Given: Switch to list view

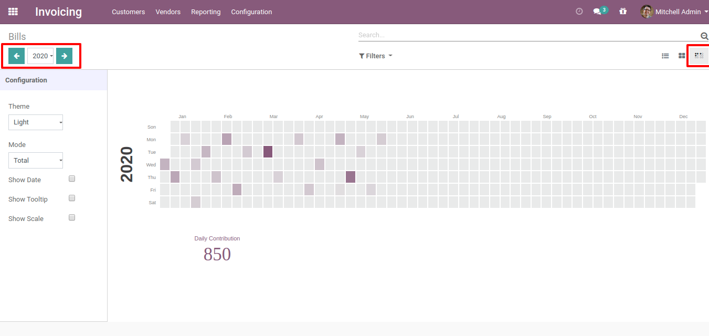Looking at the screenshot, I should click(665, 56).
